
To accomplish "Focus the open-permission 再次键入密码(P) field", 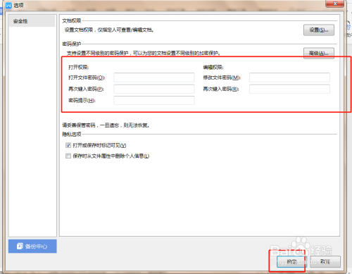I will [154, 89].
